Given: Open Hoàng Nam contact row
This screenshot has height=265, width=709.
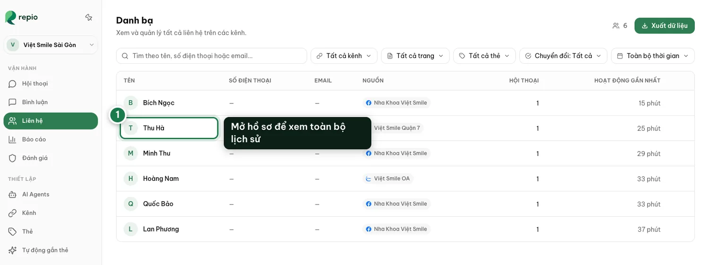Looking at the screenshot, I should (406, 179).
